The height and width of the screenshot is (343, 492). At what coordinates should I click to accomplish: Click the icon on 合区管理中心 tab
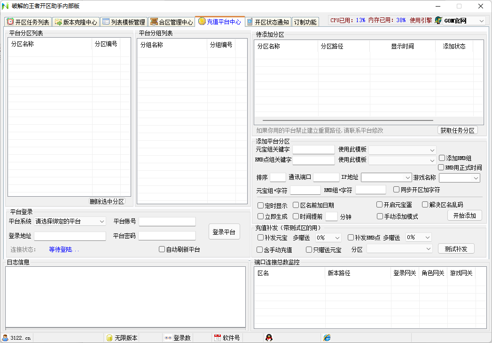tap(154, 22)
